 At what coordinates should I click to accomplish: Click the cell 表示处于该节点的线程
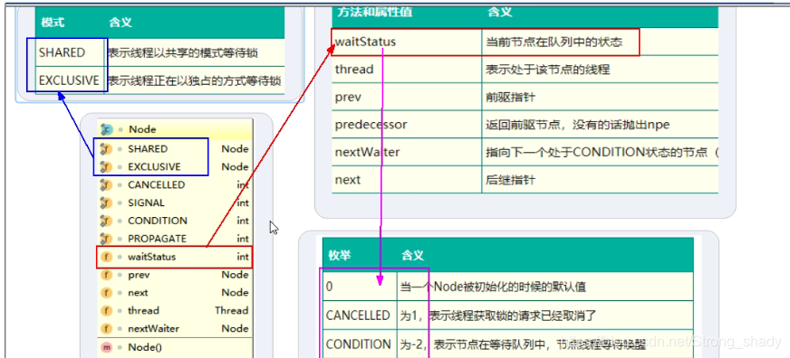[x=600, y=70]
